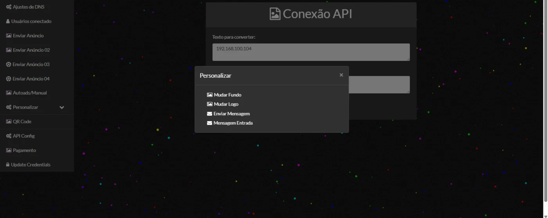The height and width of the screenshot is (218, 548).
Task: Click the user icon beside Usuários conectado
Action: tap(8, 21)
